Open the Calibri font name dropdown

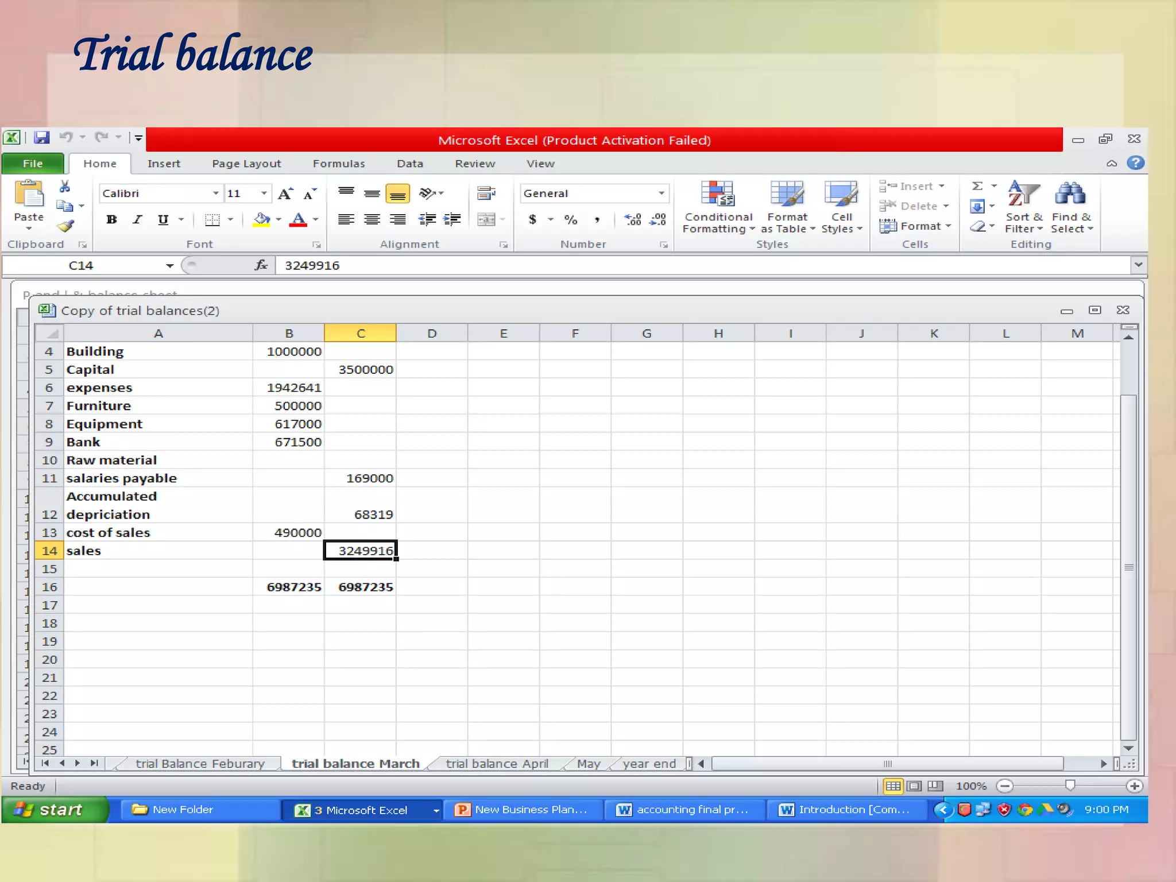pos(216,194)
